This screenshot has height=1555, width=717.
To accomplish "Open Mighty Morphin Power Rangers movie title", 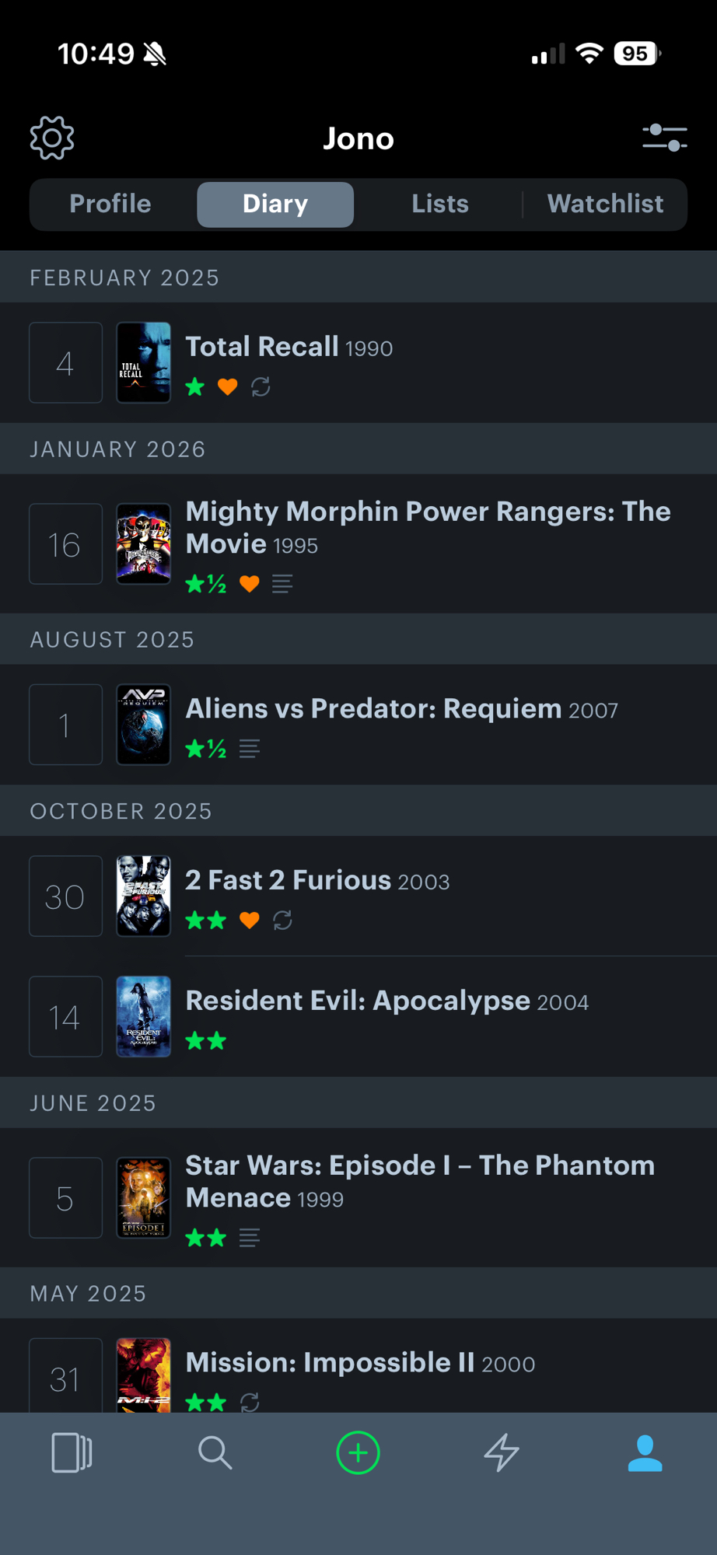I will pos(428,527).
